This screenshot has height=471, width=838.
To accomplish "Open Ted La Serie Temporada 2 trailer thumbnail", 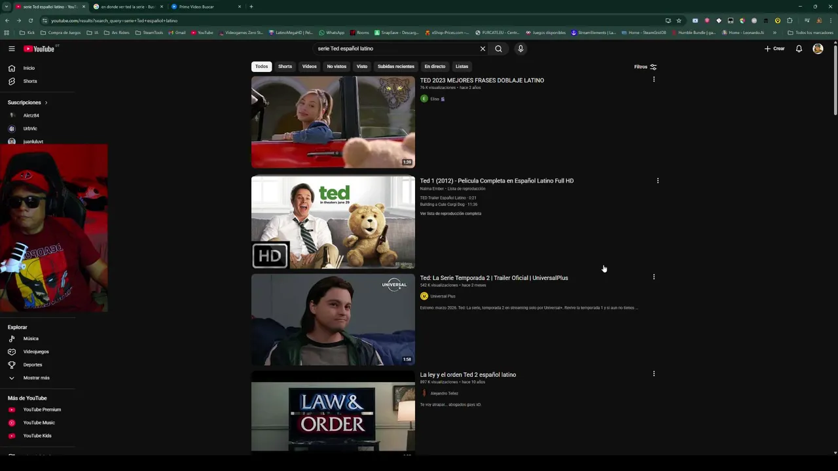I will pyautogui.click(x=333, y=320).
